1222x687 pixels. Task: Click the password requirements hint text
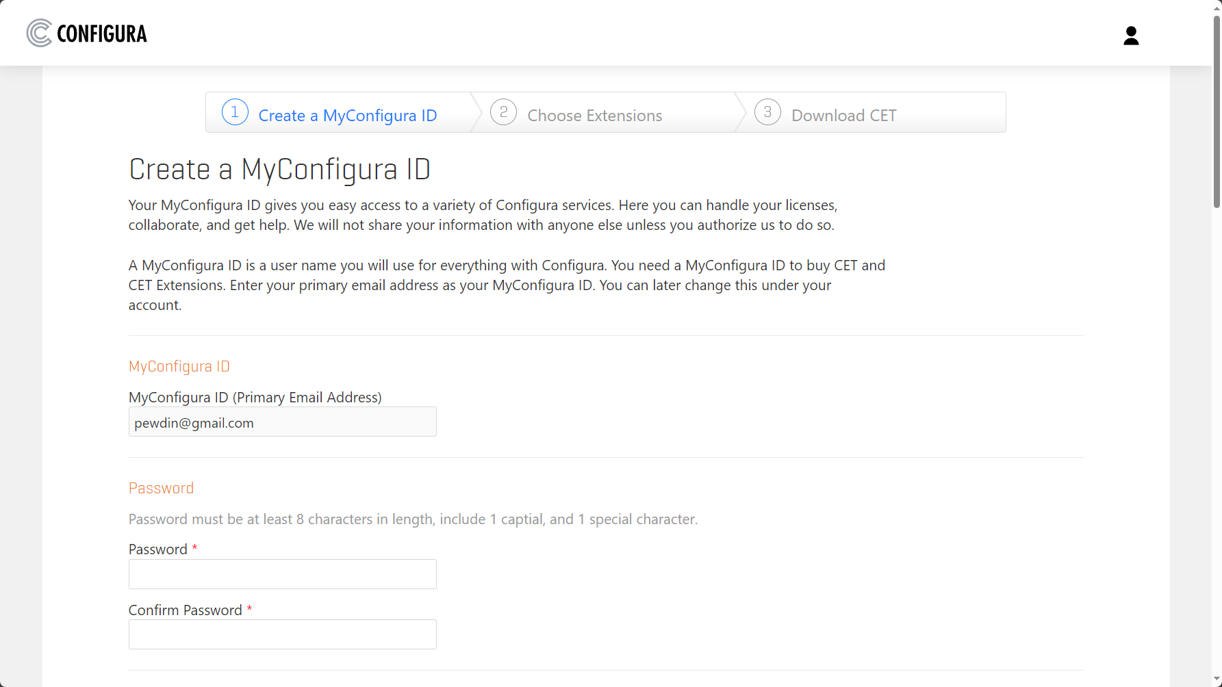(413, 519)
